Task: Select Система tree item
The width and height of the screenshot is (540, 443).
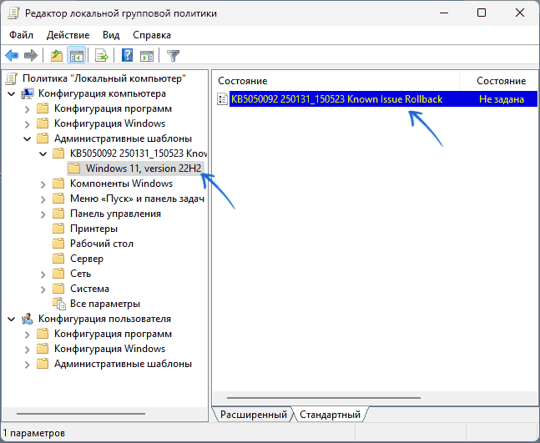Action: pyautogui.click(x=89, y=289)
